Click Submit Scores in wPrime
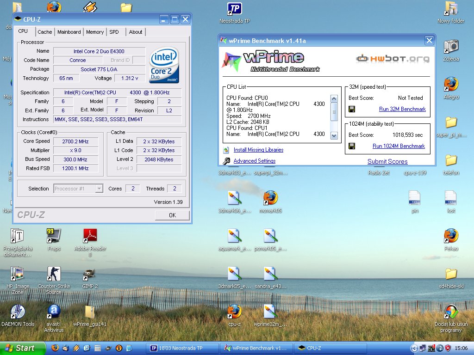This screenshot has width=474, height=355. coord(387,161)
